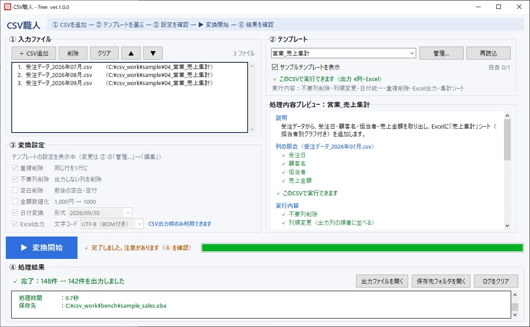Click the preview panel scrollbar thumb
The height and width of the screenshot is (327, 530).
click(x=507, y=140)
